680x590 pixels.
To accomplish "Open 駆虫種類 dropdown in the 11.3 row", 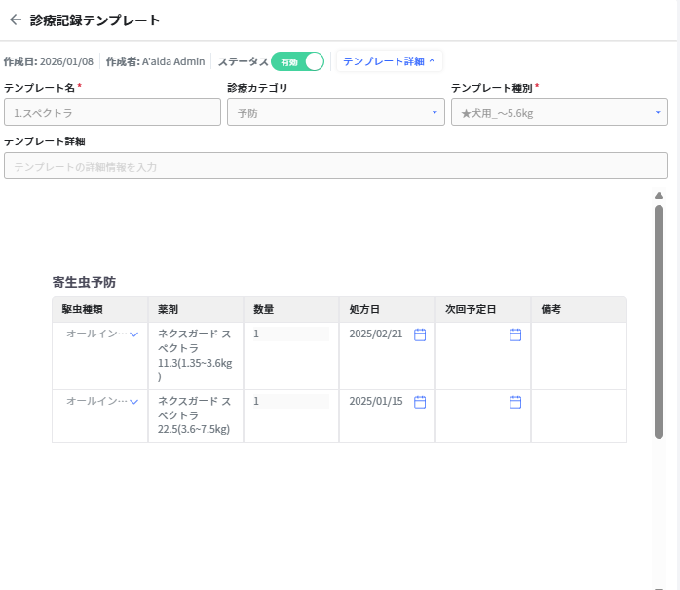I will [101, 334].
